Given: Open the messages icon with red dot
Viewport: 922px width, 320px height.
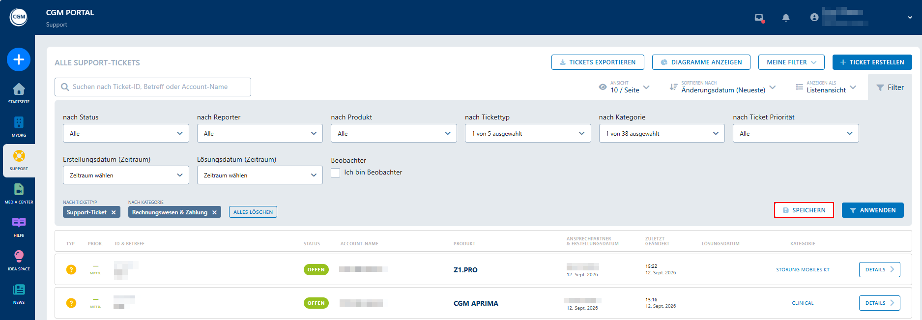Looking at the screenshot, I should [x=759, y=18].
